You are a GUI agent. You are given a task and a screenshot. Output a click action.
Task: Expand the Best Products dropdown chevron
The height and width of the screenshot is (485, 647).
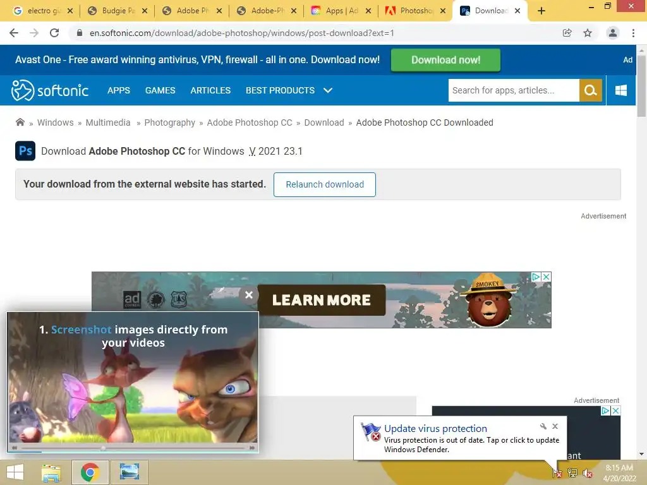point(328,90)
